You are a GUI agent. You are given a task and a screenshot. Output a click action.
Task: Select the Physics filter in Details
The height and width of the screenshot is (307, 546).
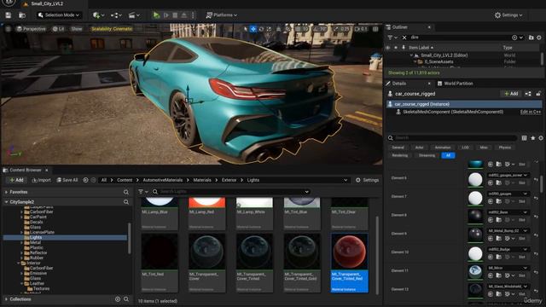(504, 148)
